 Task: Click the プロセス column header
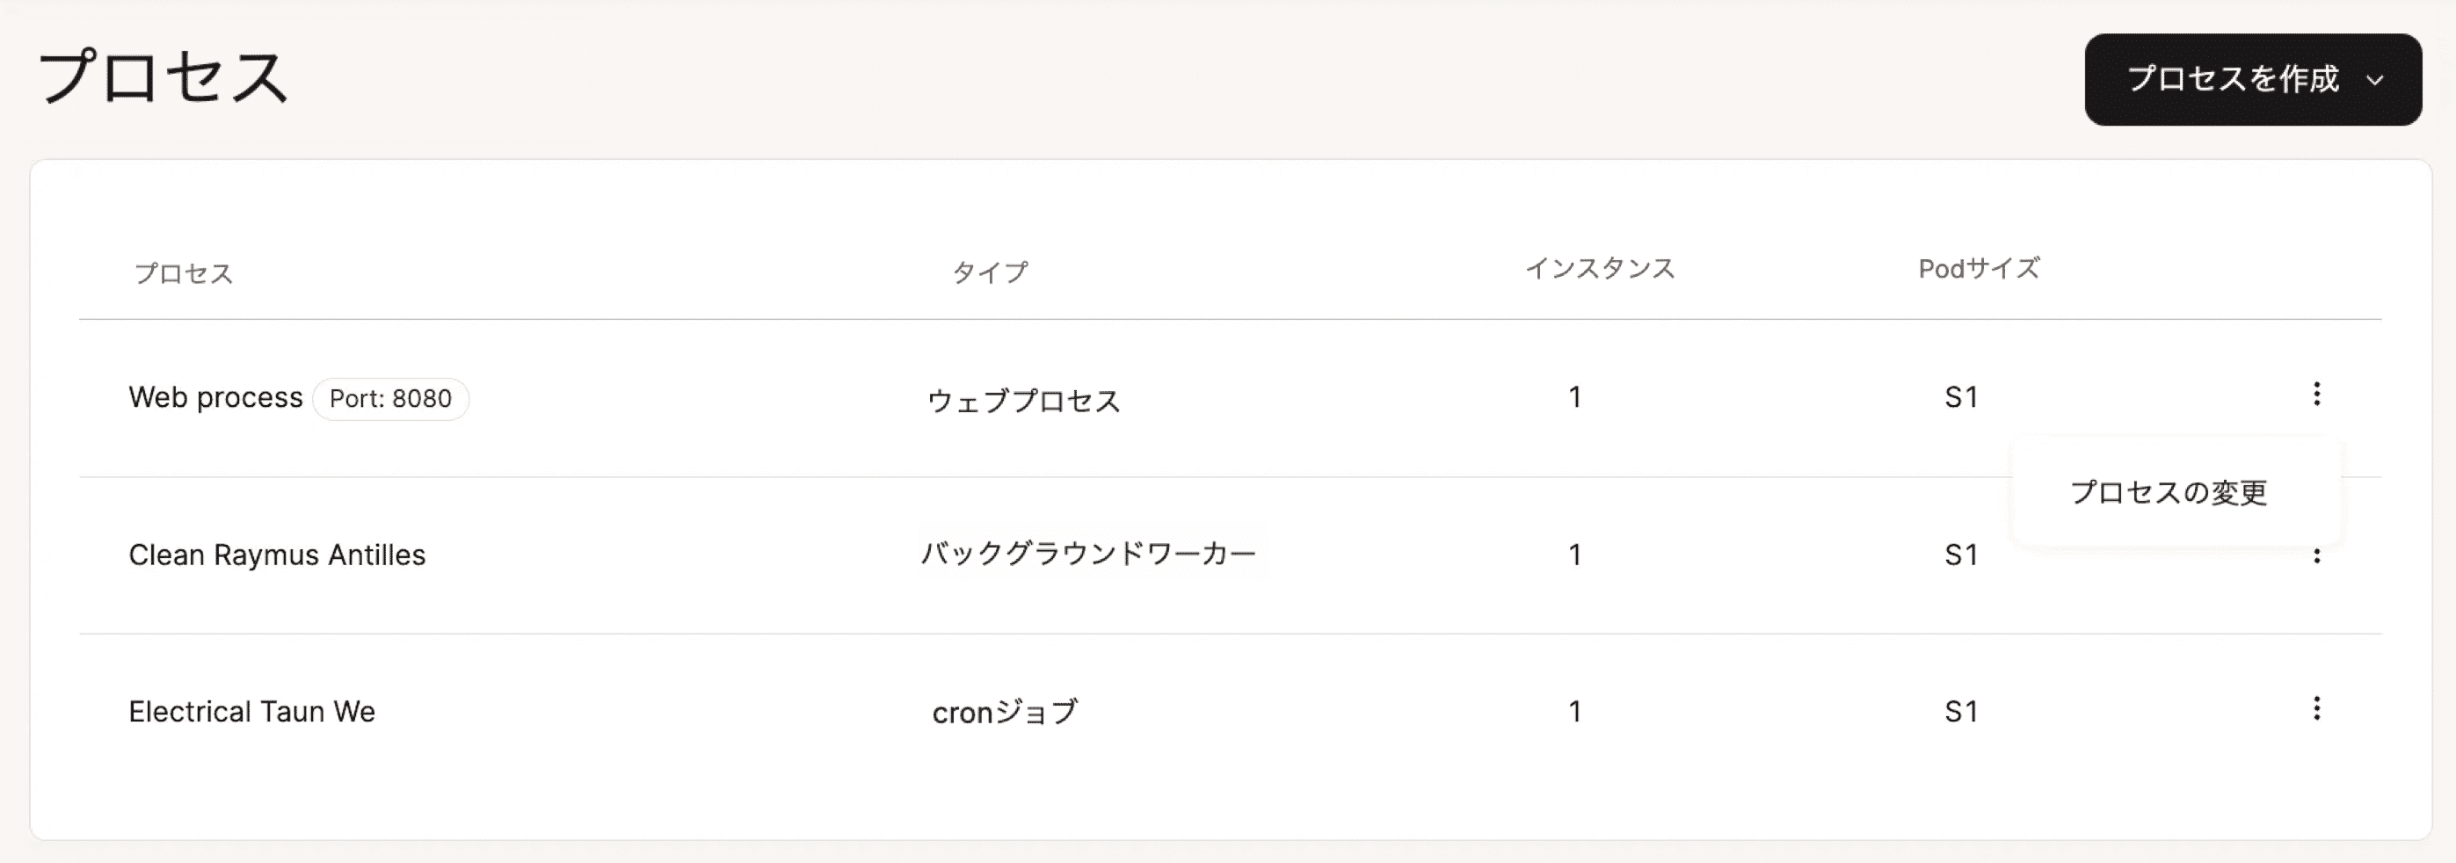[x=184, y=273]
